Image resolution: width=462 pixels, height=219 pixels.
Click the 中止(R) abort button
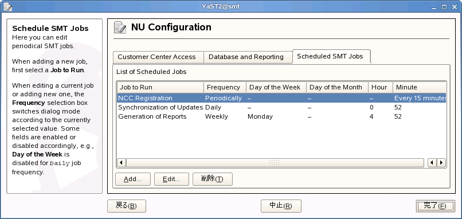pyautogui.click(x=281, y=206)
